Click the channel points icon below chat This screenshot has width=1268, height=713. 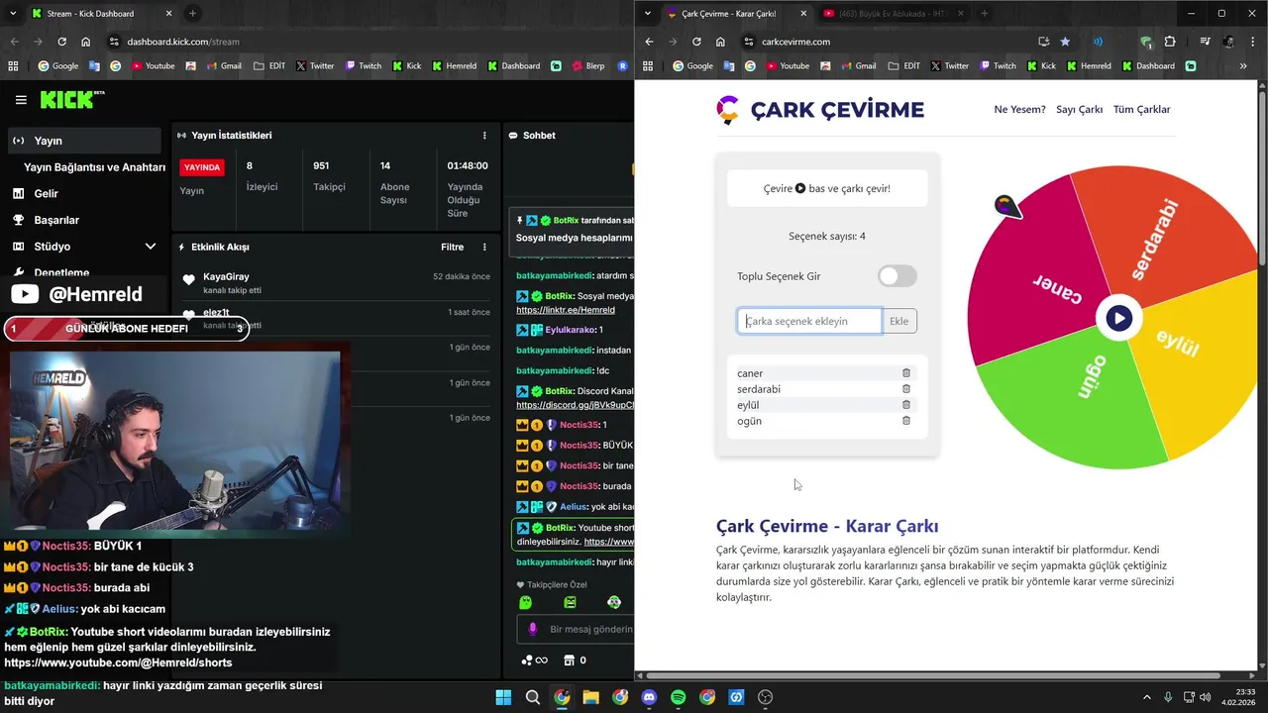pyautogui.click(x=535, y=661)
